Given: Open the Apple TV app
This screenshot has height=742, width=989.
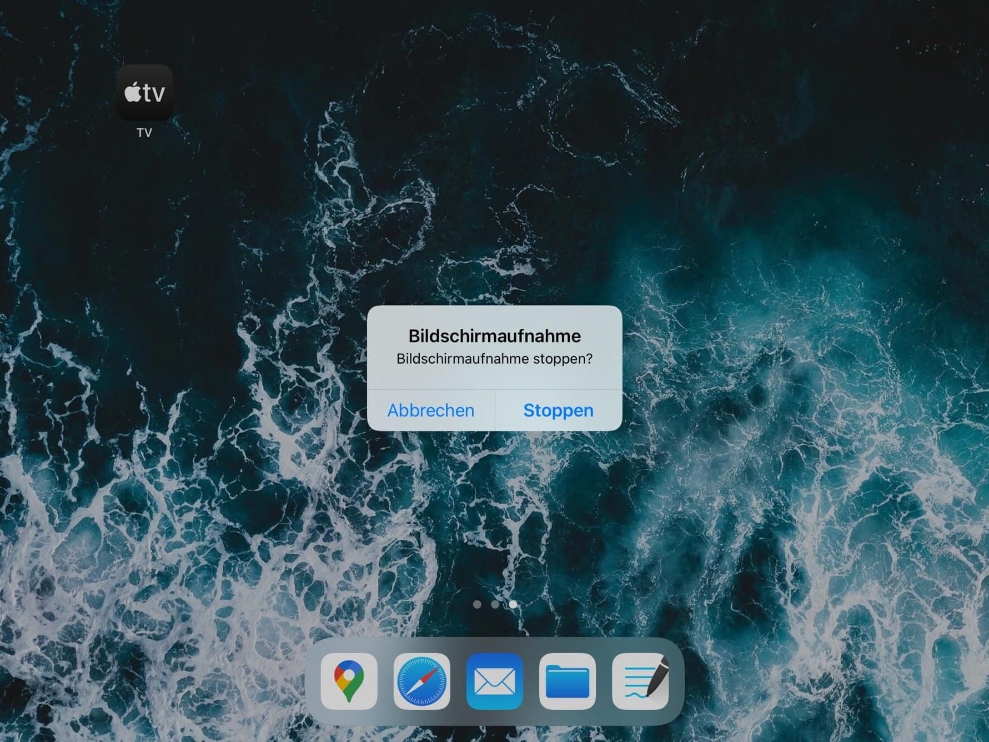Looking at the screenshot, I should [144, 93].
